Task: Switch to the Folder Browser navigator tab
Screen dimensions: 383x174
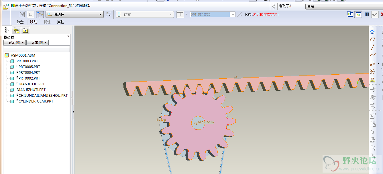Action: (x=16, y=30)
